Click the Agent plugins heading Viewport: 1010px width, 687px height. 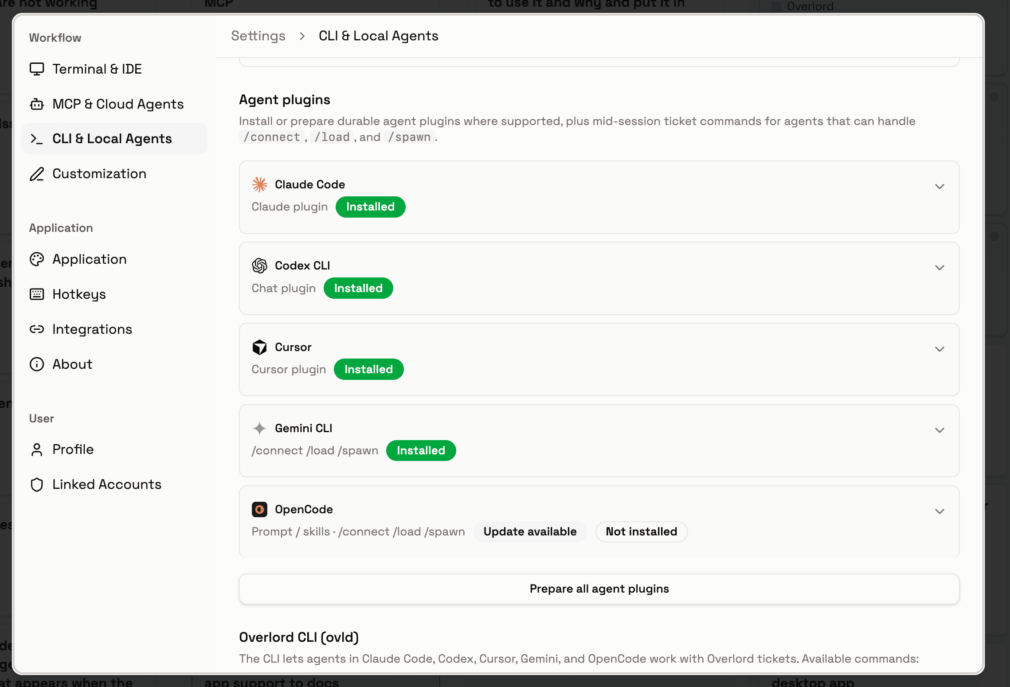(x=285, y=100)
